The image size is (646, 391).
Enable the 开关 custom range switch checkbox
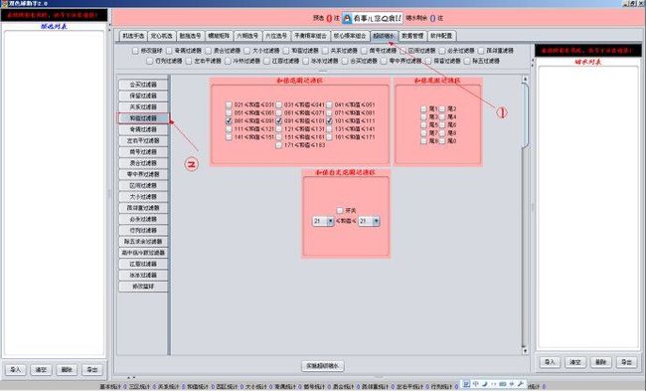[340, 210]
